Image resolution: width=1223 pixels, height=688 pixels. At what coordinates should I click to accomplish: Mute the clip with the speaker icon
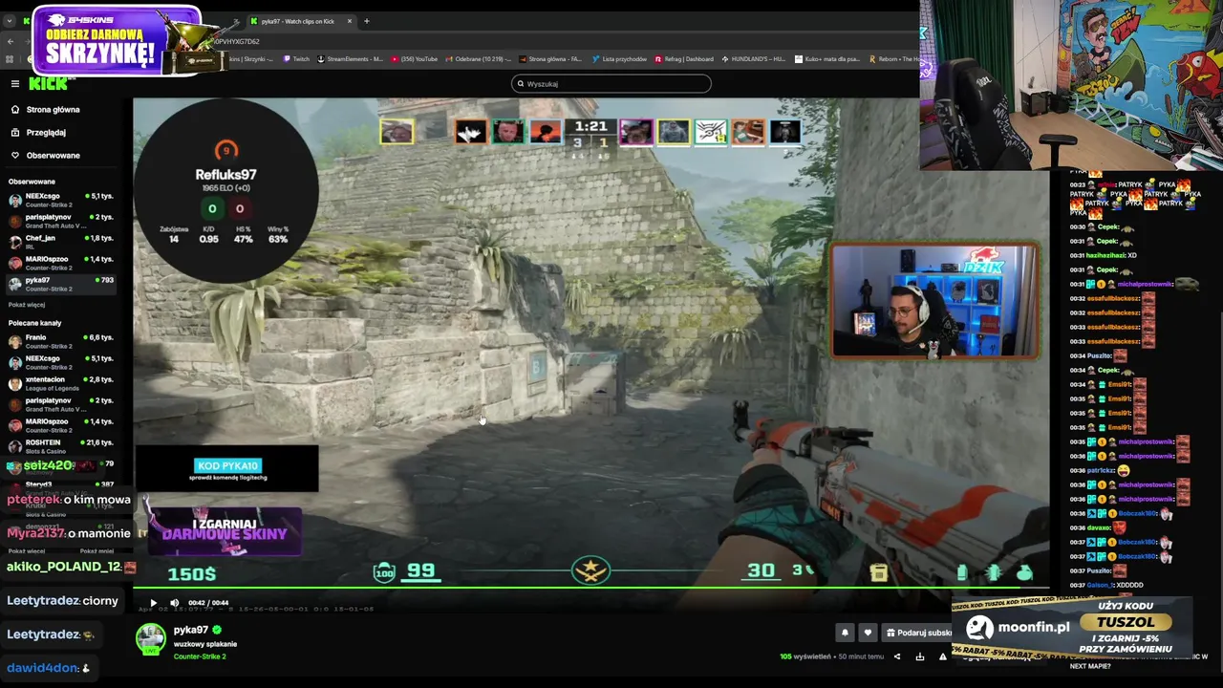coord(174,603)
